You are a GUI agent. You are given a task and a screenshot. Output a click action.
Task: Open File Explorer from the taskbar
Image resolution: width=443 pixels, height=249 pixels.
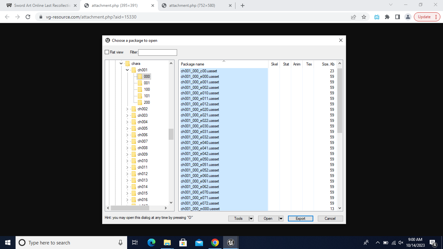click(167, 243)
